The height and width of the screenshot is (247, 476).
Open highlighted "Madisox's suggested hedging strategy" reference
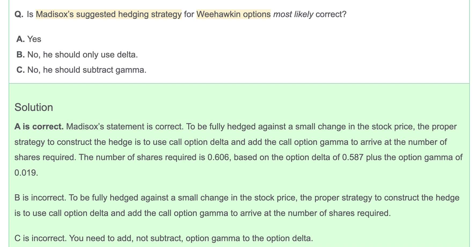[109, 14]
